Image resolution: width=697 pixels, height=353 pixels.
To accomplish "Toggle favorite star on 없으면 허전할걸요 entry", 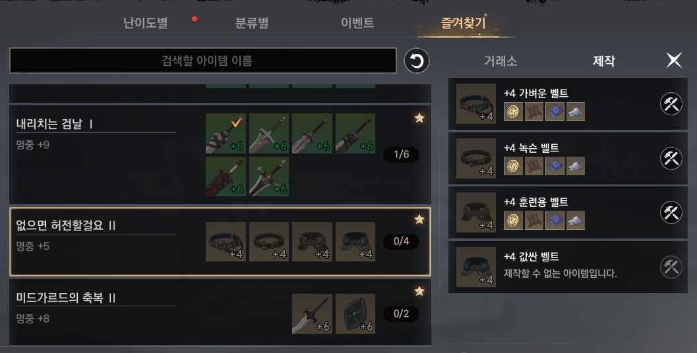I will coord(419,219).
